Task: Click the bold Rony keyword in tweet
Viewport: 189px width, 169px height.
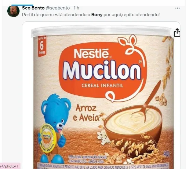Action: pos(97,15)
